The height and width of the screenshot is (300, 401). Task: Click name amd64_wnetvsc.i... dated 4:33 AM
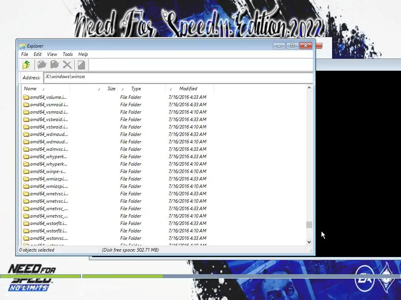[49, 194]
